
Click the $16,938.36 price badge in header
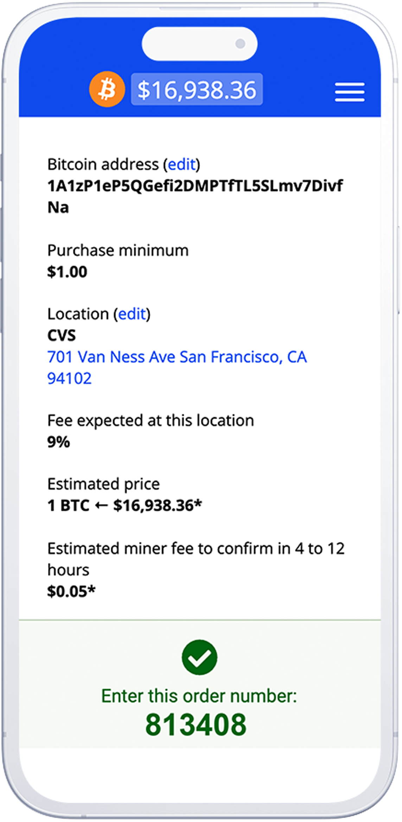click(197, 90)
